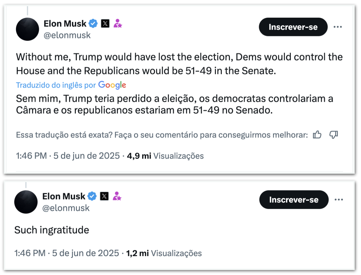Click the thumbs down translation feedback icon
Viewport: 361px width, 275px height.
pyautogui.click(x=334, y=135)
